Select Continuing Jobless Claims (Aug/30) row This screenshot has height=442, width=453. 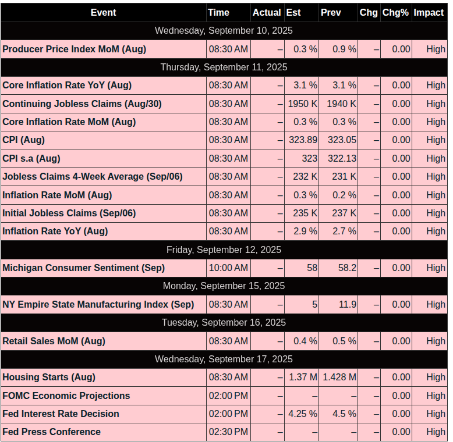[224, 104]
